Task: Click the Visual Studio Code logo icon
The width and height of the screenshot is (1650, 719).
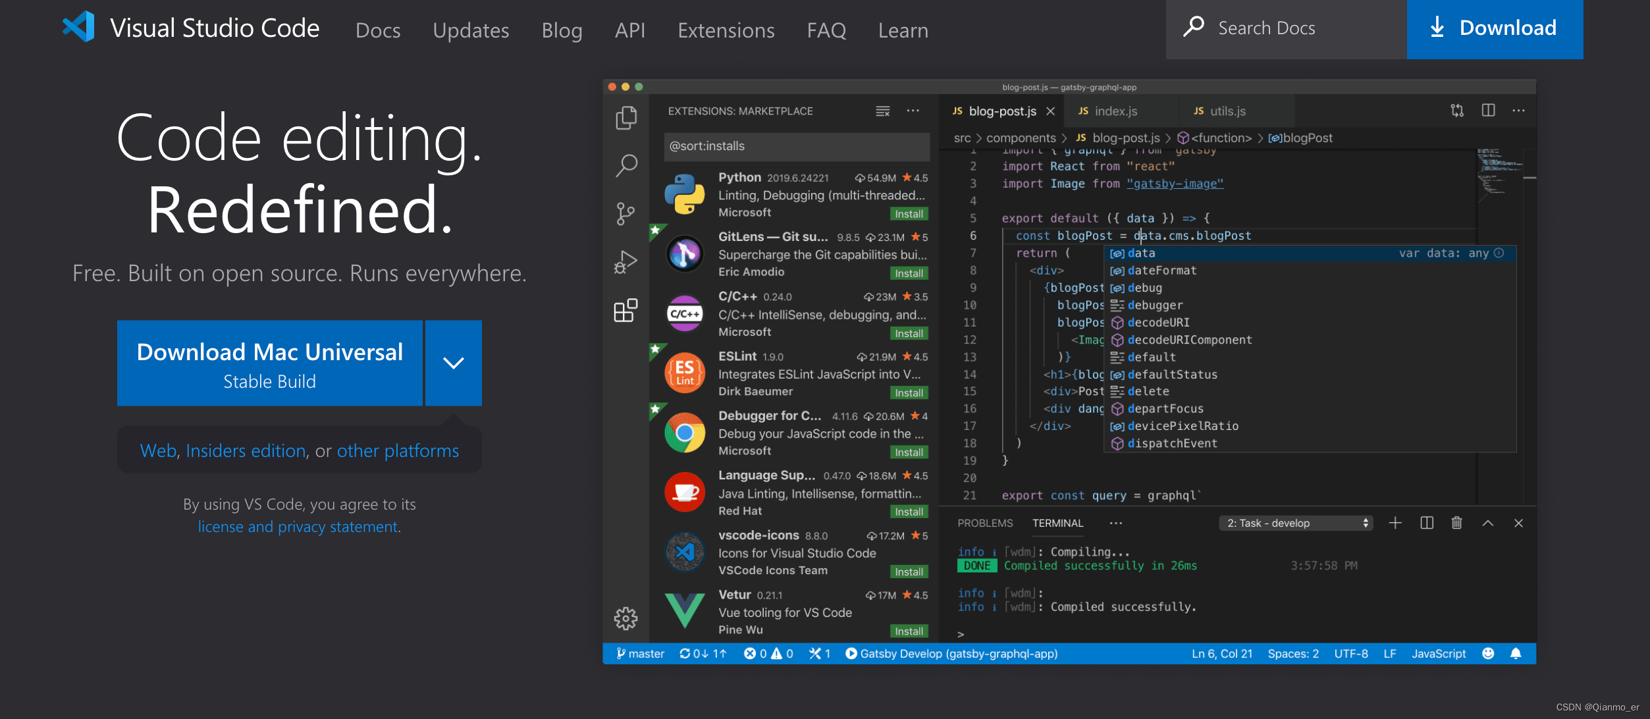Action: [78, 27]
